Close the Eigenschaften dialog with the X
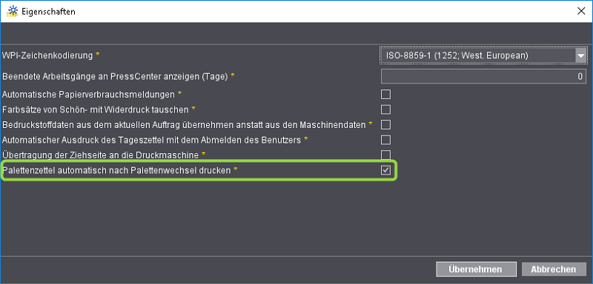The width and height of the screenshot is (593, 284). [581, 11]
